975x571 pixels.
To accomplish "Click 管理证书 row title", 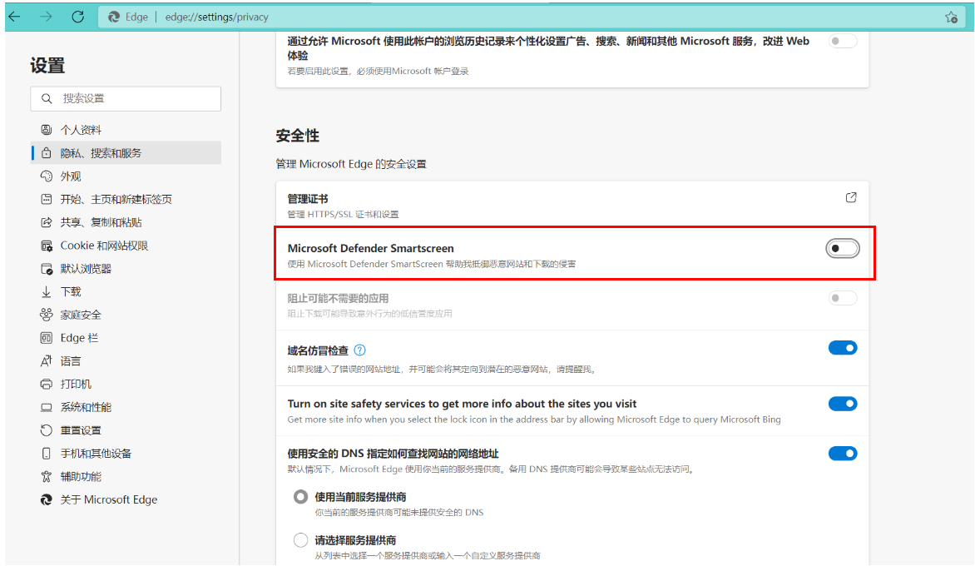I will [308, 198].
